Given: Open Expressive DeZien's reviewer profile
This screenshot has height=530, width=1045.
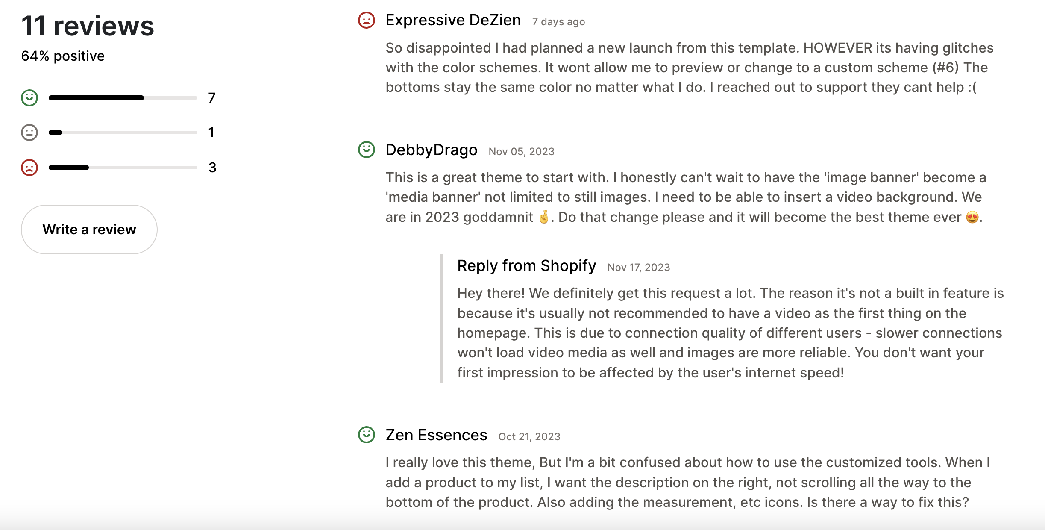Looking at the screenshot, I should tap(453, 20).
